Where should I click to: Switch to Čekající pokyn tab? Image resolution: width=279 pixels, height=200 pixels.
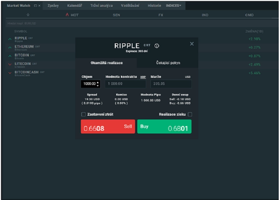pyautogui.click(x=168, y=63)
